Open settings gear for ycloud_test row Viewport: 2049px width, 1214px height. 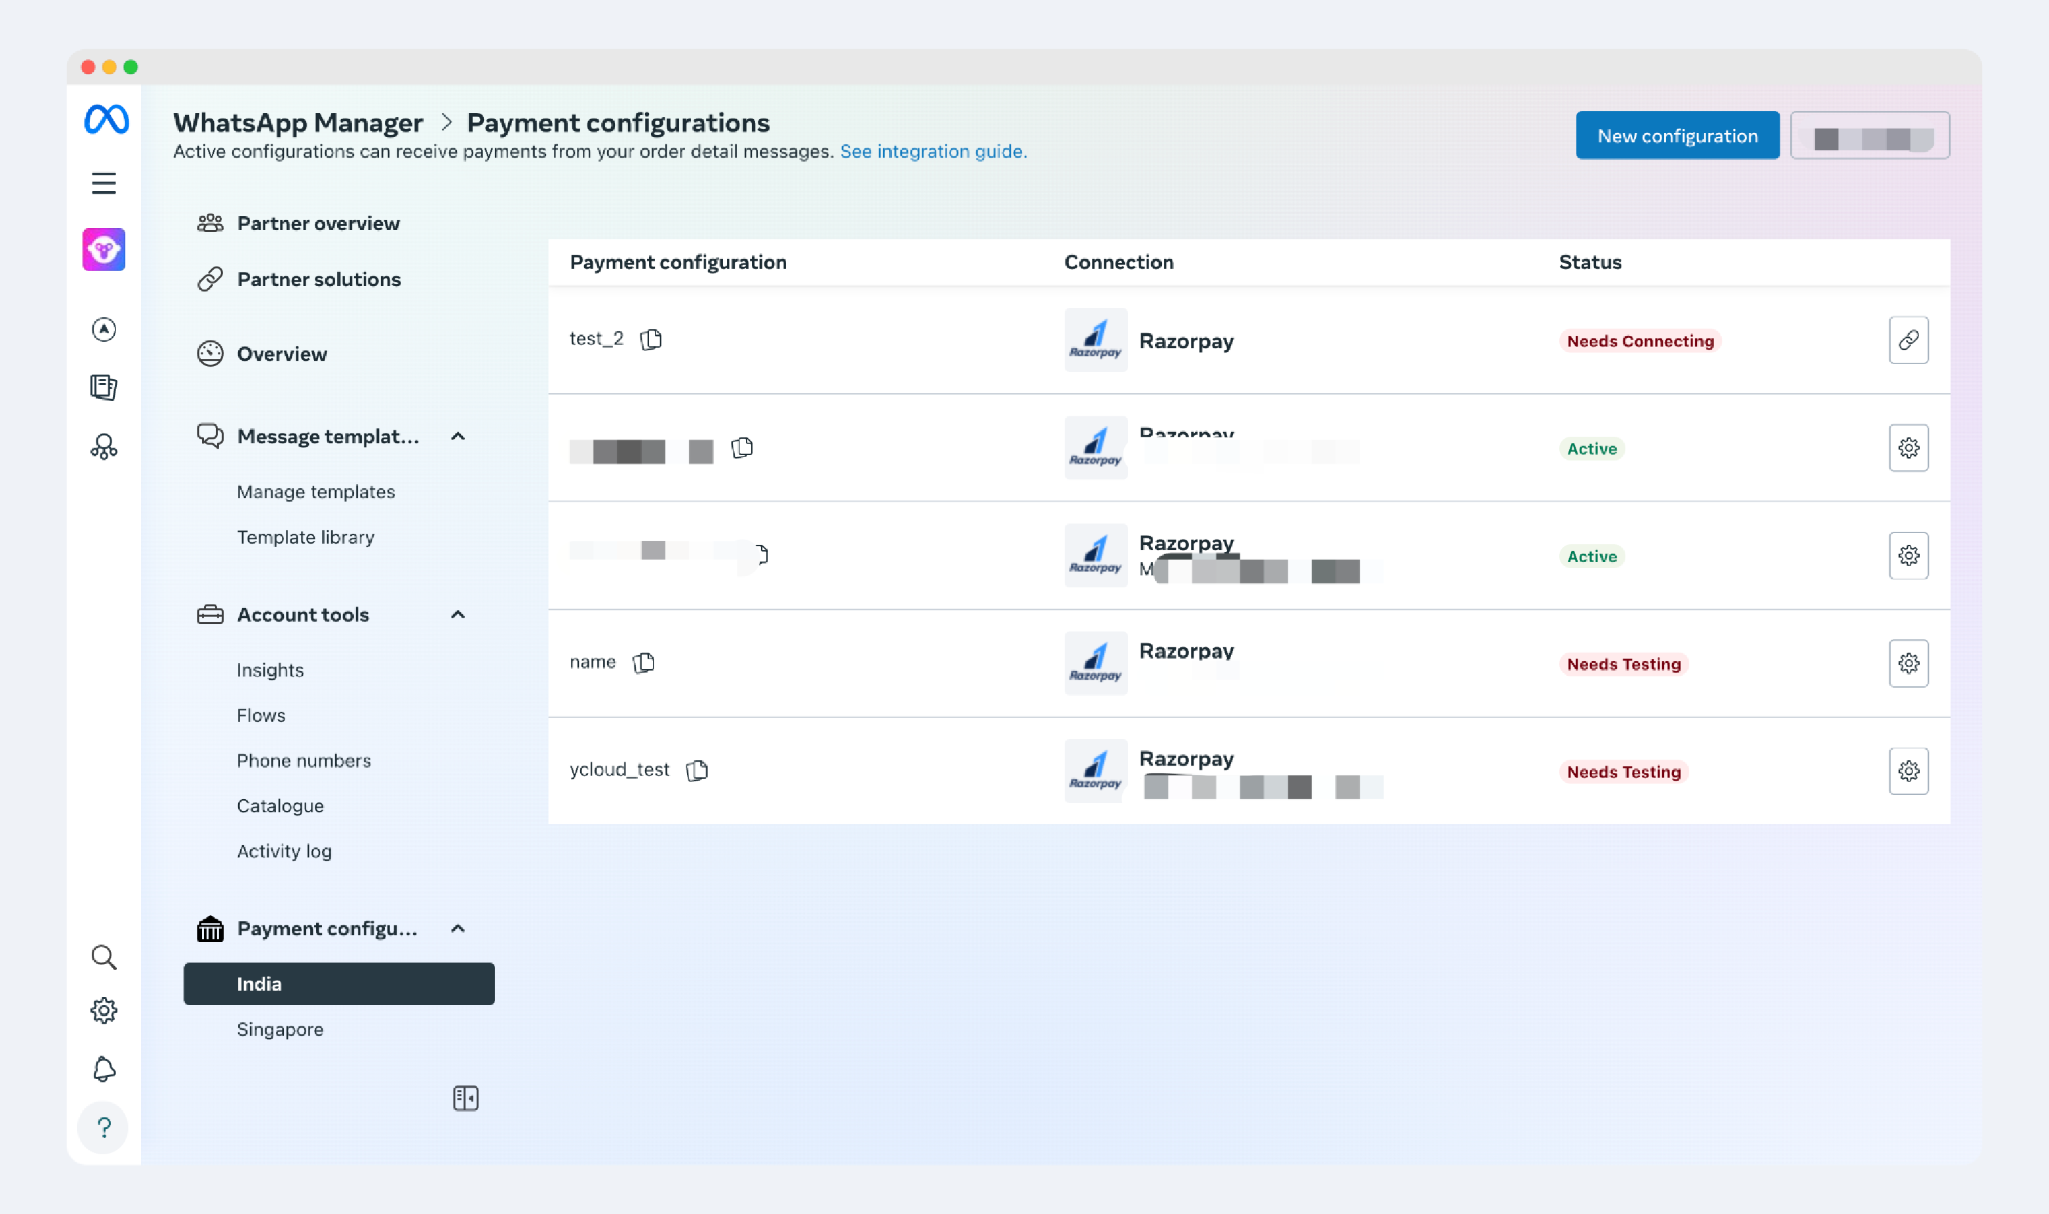pyautogui.click(x=1907, y=770)
